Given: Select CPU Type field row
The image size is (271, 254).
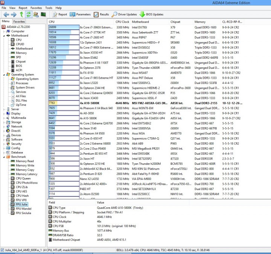Looking at the screenshot, I should [96, 208].
